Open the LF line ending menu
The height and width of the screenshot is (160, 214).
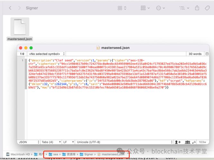[68, 142]
